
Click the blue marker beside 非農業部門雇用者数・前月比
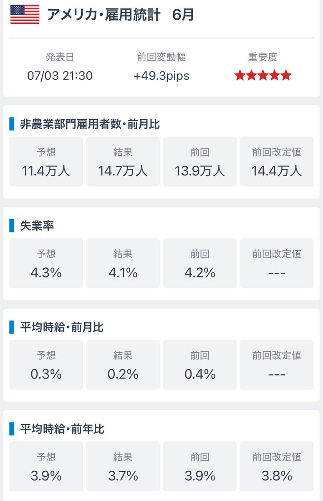click(x=12, y=124)
